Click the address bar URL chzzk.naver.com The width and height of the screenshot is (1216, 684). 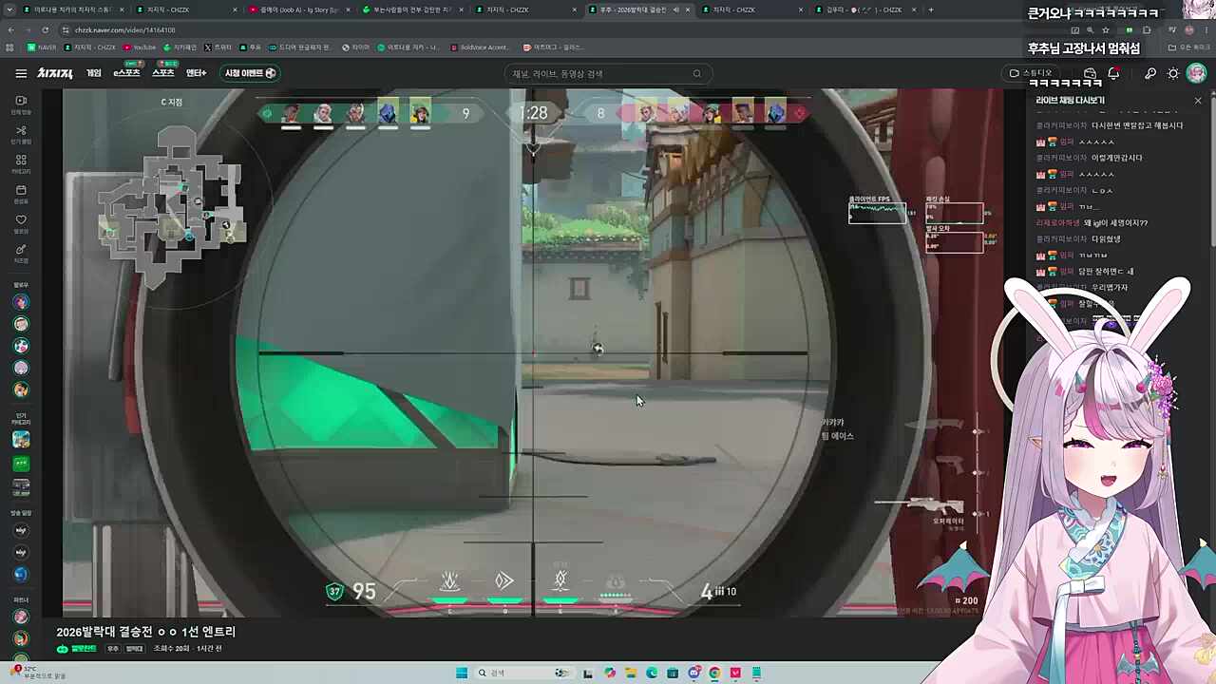tap(125, 30)
